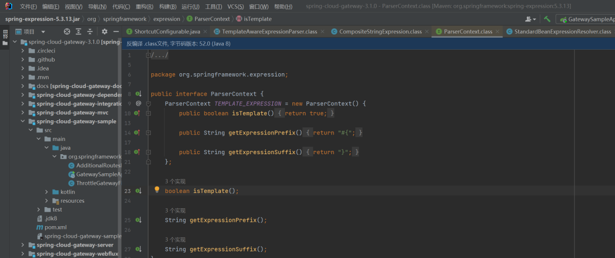Select the pom.xml file
Screen dimensions: 615x258
tap(55, 227)
